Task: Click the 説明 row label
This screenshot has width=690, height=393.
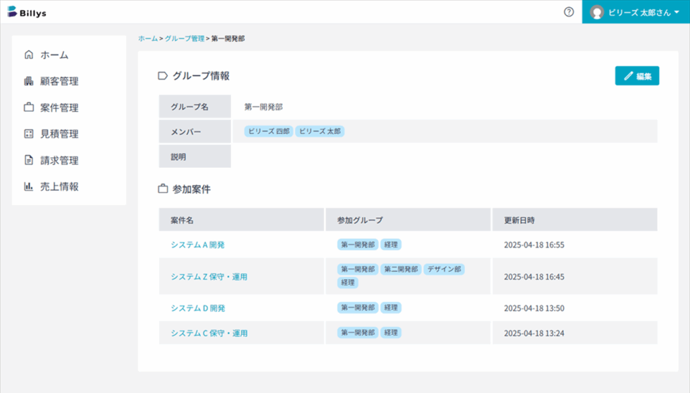Action: (195, 156)
